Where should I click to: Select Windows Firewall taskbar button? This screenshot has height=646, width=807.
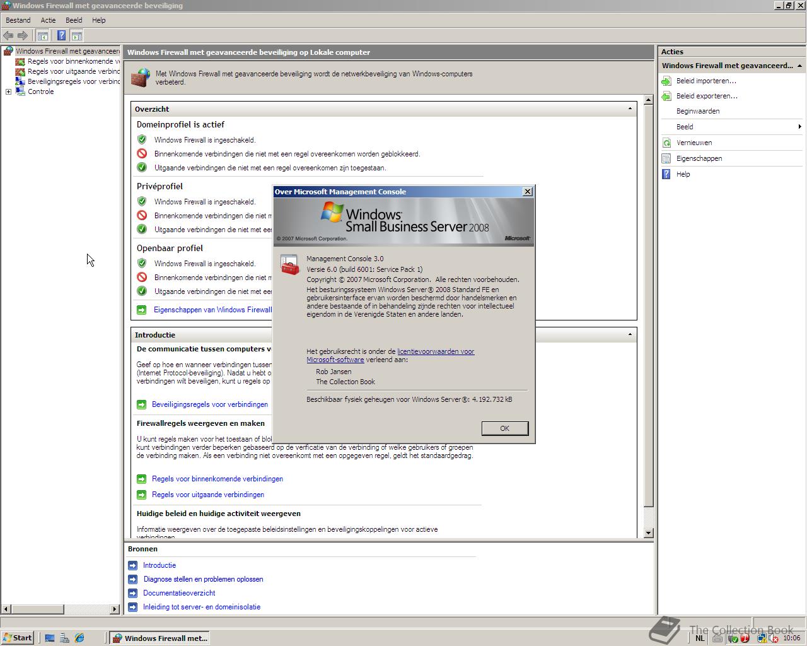point(160,638)
